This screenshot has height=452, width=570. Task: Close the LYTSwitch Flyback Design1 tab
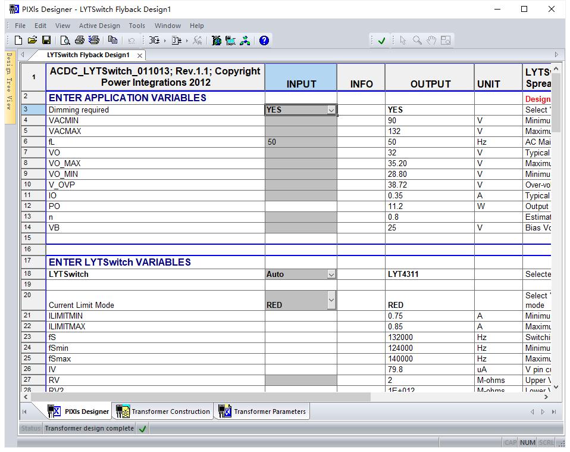(x=140, y=56)
